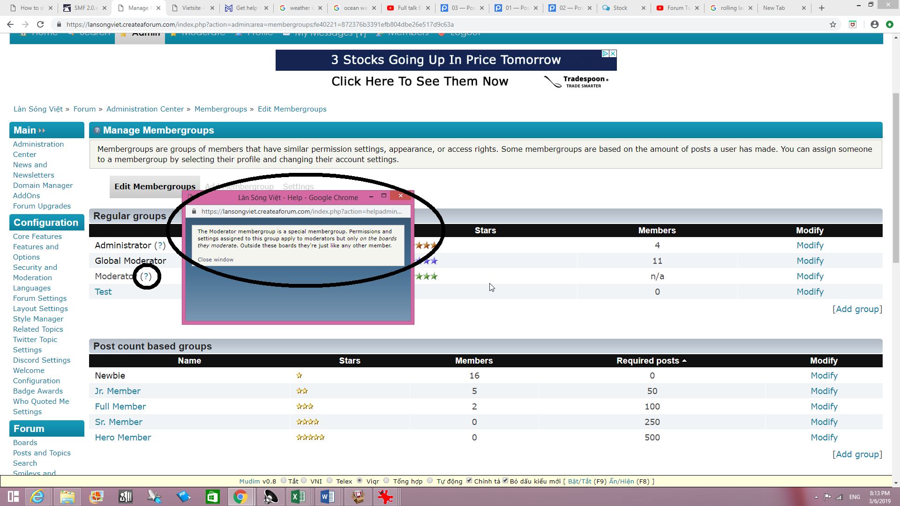
Task: Select the Telex input method radio
Action: [x=330, y=480]
